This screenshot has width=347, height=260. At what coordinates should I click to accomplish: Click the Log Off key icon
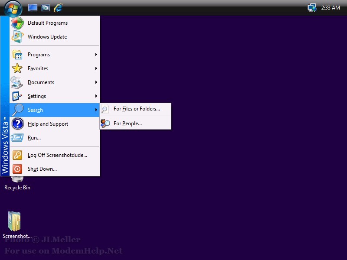17,155
